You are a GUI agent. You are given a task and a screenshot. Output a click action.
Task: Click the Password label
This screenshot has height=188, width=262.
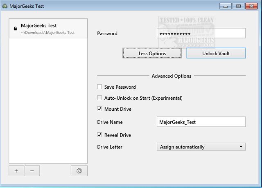click(x=107, y=34)
